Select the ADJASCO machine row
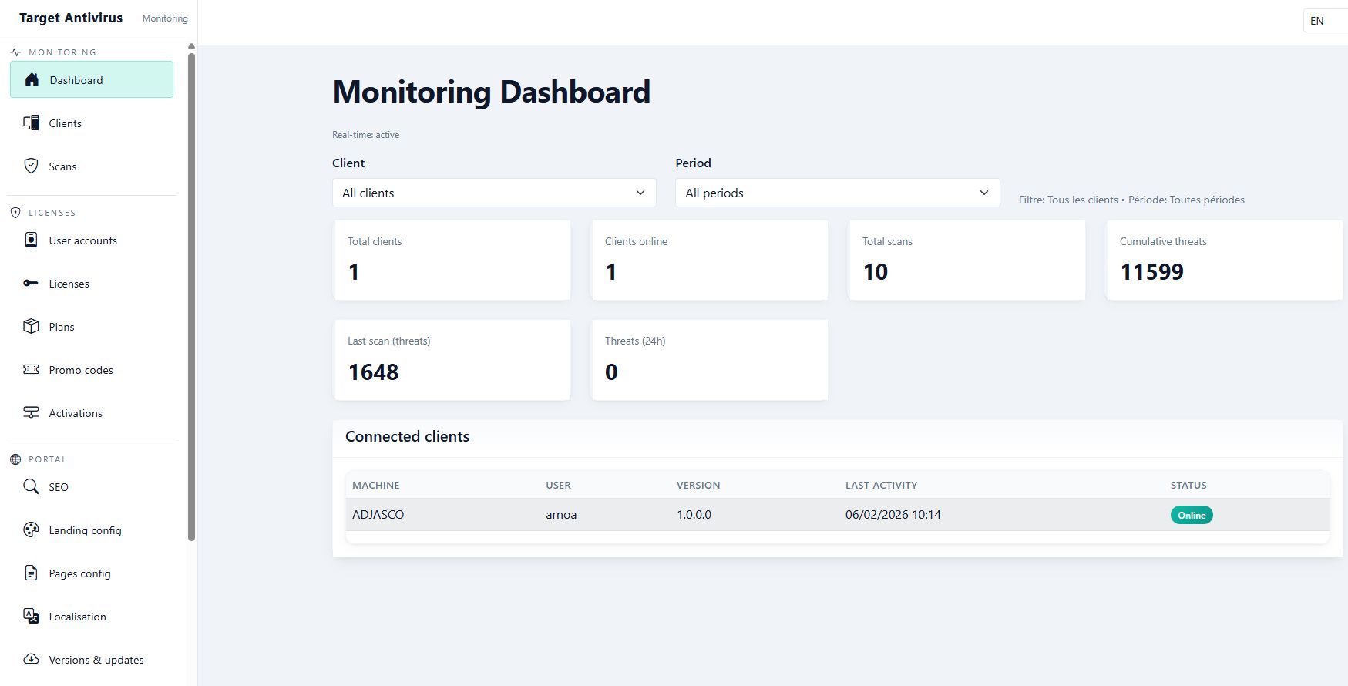1348x686 pixels. click(x=378, y=515)
